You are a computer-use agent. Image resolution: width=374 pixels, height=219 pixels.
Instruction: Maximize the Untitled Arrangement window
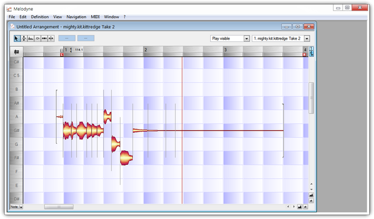[297, 26]
